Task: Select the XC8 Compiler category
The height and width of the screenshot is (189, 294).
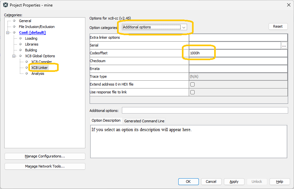Action: [x=41, y=62]
